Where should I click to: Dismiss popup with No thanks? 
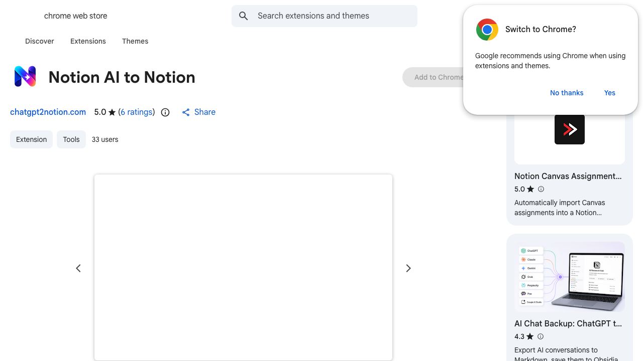pyautogui.click(x=567, y=93)
